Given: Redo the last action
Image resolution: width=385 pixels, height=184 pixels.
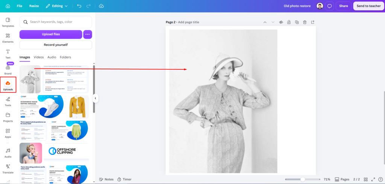Looking at the screenshot, I should 88,6.
